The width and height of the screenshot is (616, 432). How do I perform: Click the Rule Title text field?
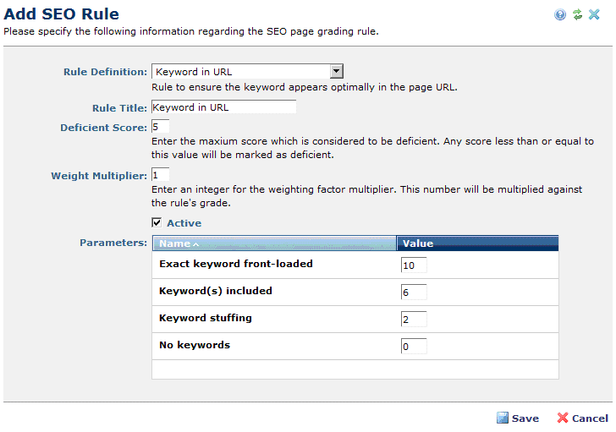(223, 107)
